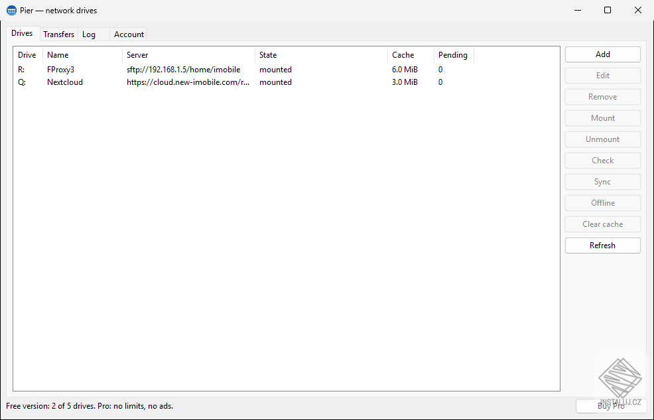Open the Transfers tab
The image size is (654, 420).
59,35
